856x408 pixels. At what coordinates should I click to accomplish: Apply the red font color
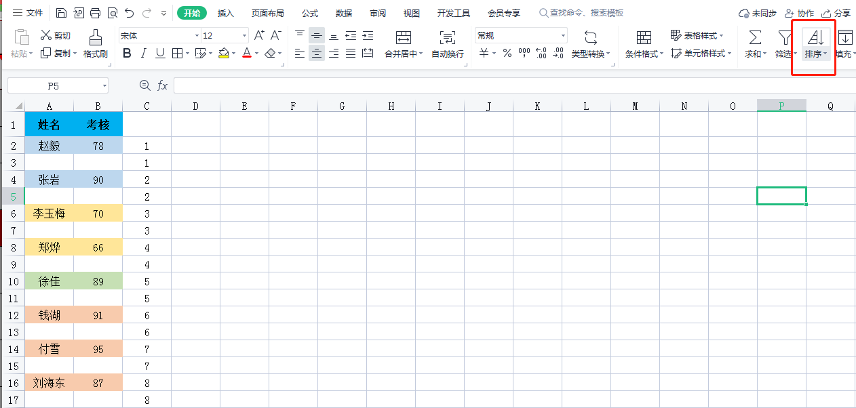click(x=247, y=53)
